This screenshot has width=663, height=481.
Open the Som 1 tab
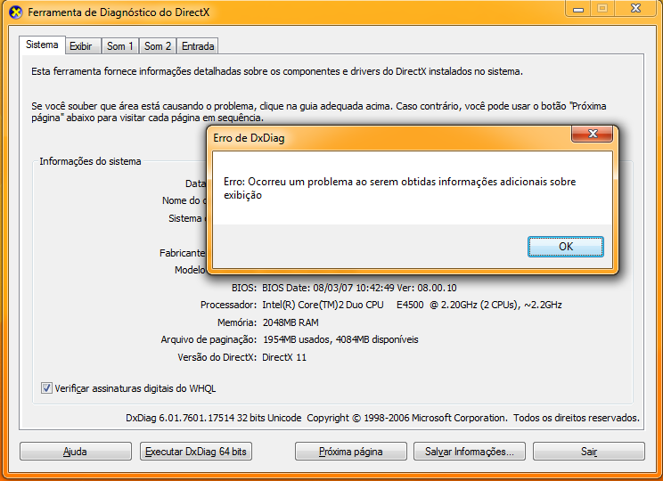(x=120, y=46)
